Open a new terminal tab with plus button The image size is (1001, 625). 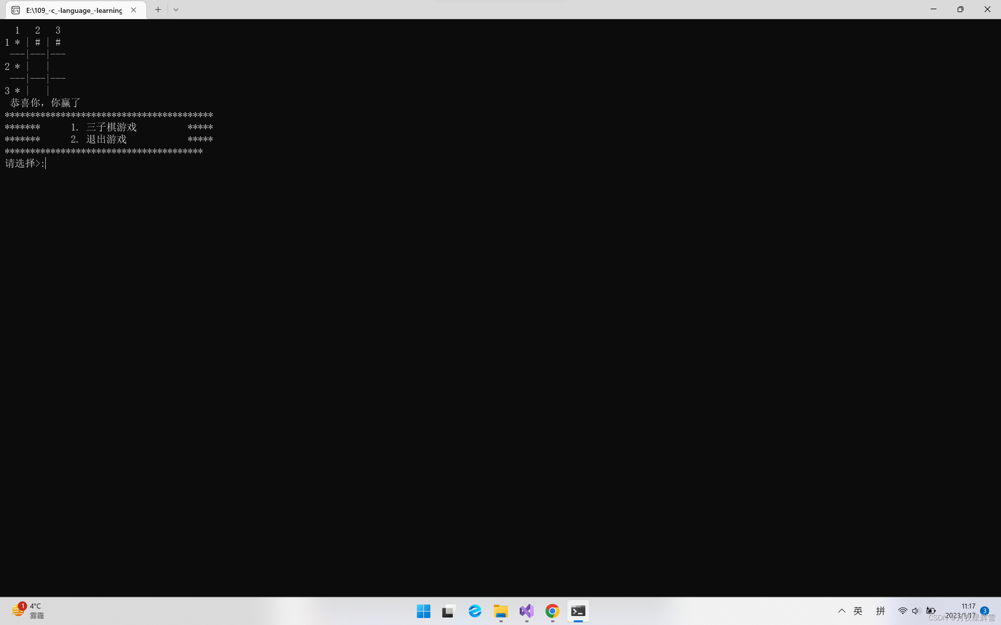click(158, 9)
